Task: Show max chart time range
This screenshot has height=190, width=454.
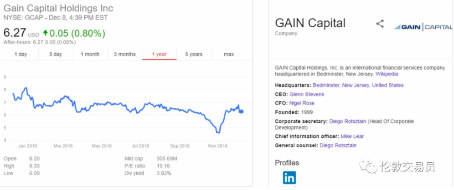Action: 228,55
